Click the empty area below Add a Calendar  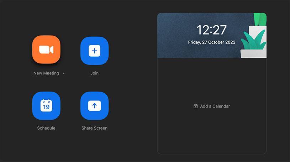coord(212,135)
